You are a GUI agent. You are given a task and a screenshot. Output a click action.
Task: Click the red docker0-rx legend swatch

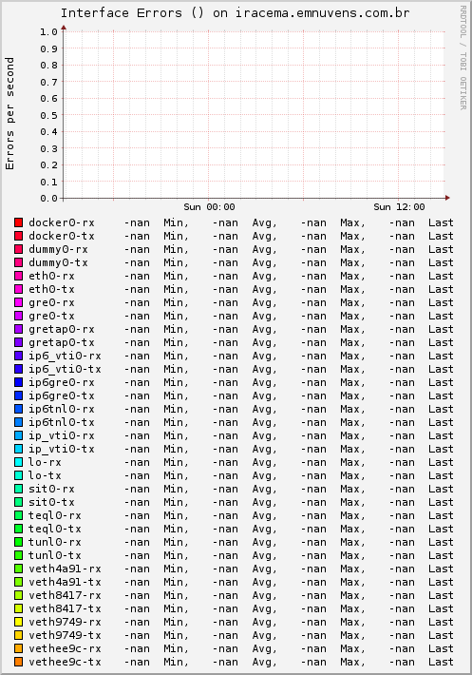[18, 222]
